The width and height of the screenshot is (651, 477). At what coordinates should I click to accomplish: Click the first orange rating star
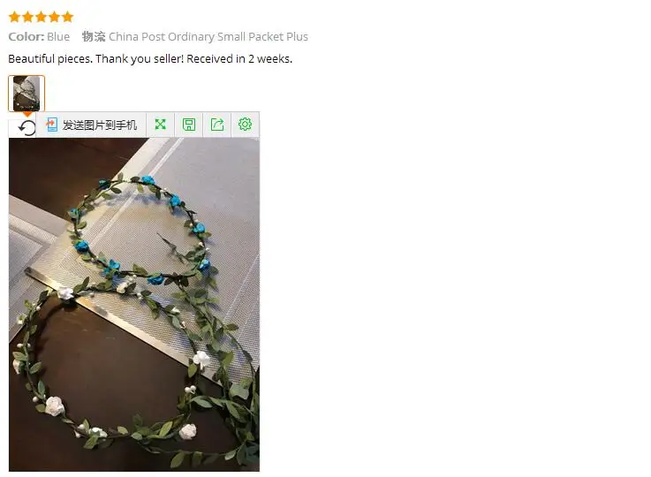(x=14, y=17)
